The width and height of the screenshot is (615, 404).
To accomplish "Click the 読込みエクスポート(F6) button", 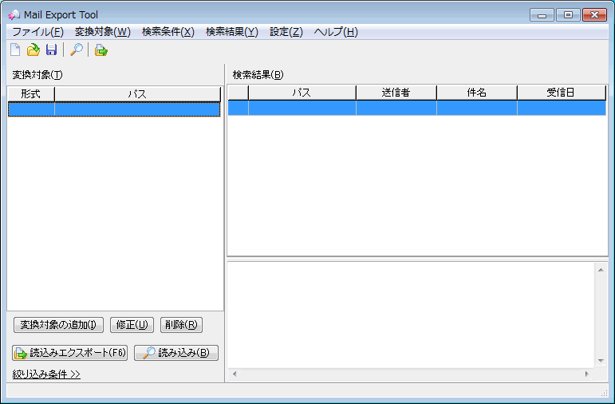I will coord(70,353).
